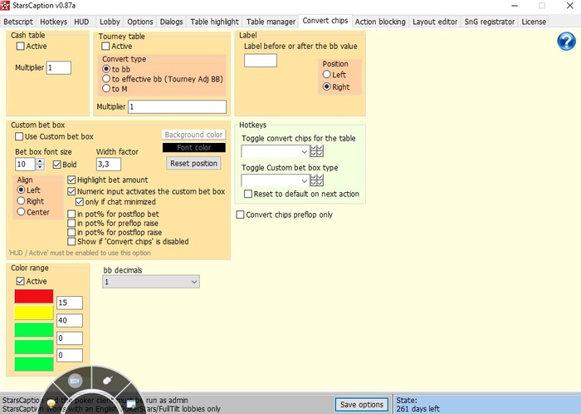Switch to the Betscript tab
The height and width of the screenshot is (414, 581).
18,22
